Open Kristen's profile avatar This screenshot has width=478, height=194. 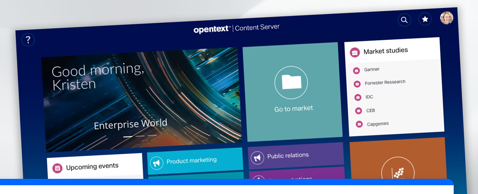pos(447,18)
